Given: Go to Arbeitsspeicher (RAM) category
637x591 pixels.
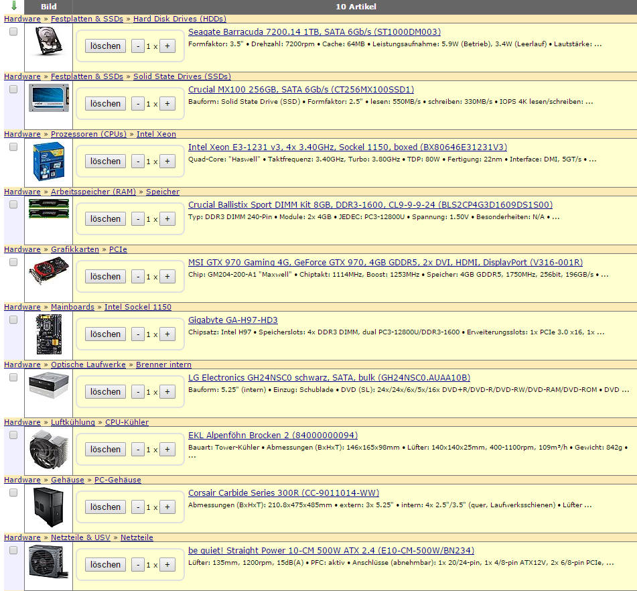Looking at the screenshot, I should [x=93, y=192].
